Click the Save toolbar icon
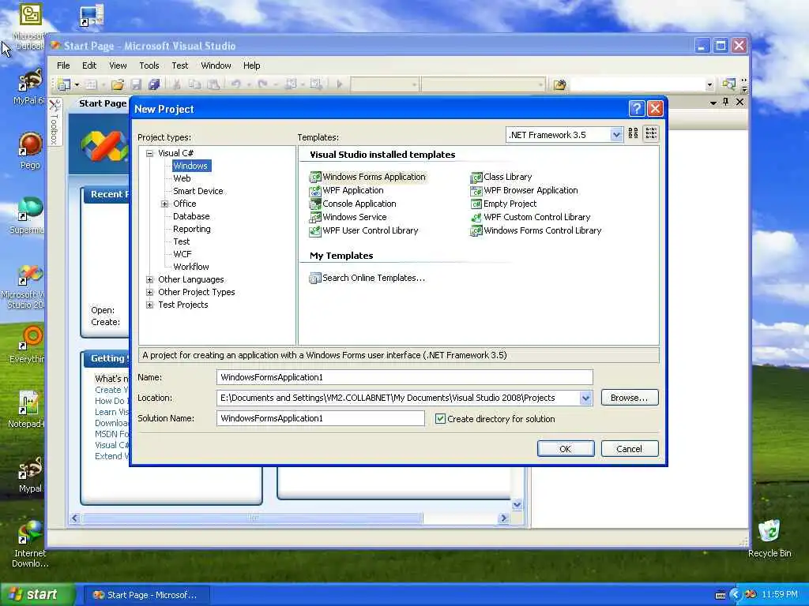Viewport: 809px width, 606px height. (136, 84)
